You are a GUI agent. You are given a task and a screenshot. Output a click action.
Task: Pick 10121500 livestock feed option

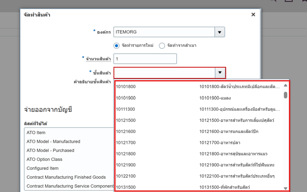(x=199, y=120)
